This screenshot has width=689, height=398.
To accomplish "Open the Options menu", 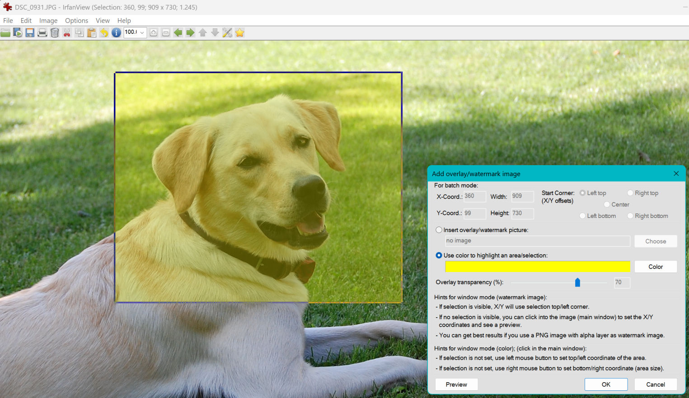I will click(76, 21).
